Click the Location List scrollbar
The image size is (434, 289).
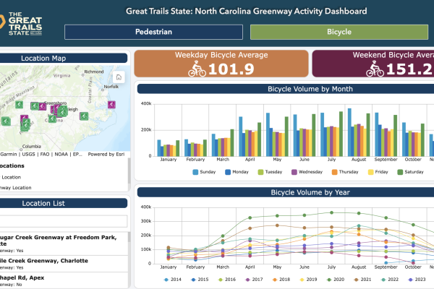[x=129, y=238]
